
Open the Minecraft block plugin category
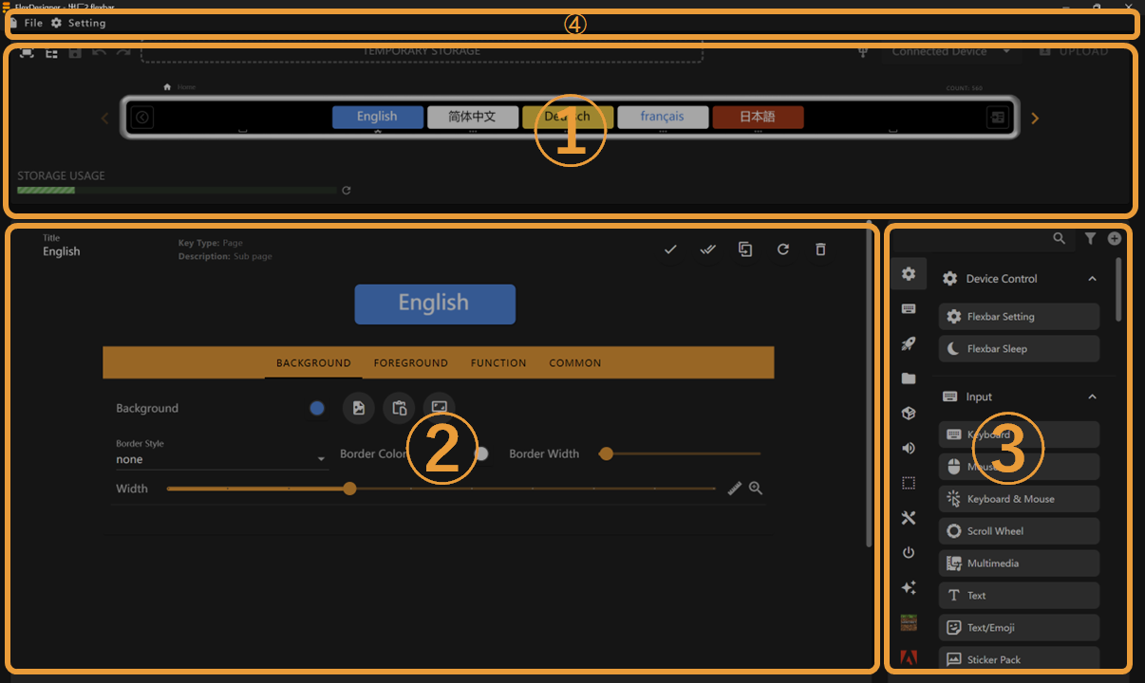(909, 622)
